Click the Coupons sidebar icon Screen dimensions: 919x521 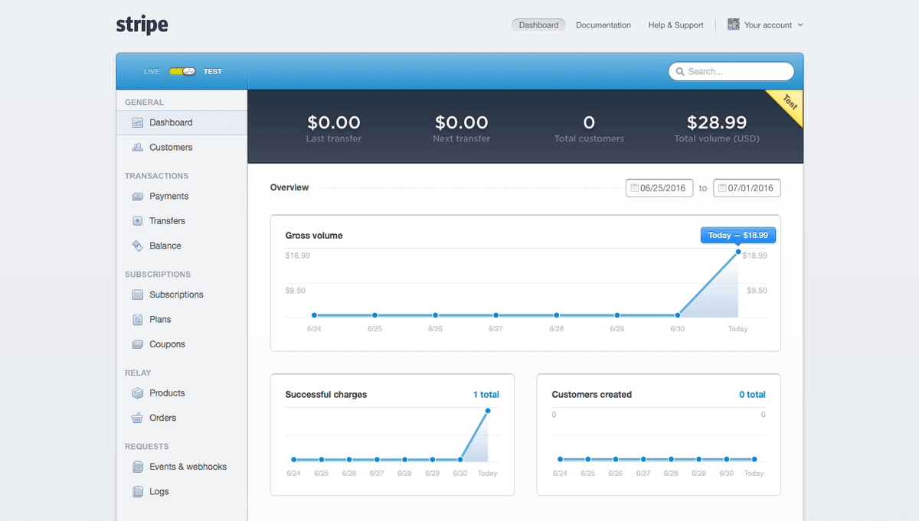(x=138, y=344)
